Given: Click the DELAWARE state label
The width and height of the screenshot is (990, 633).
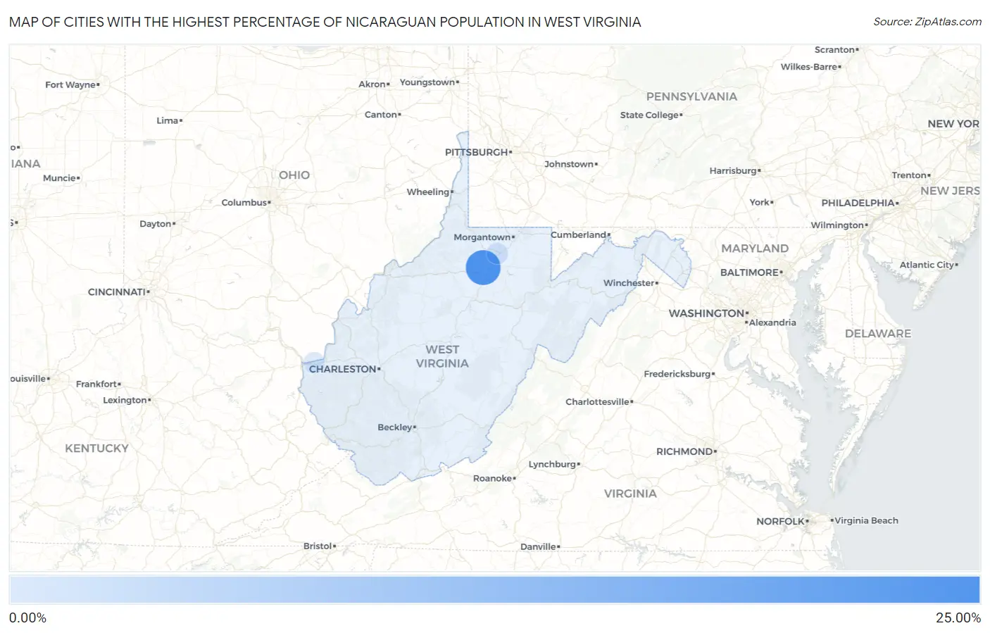Looking at the screenshot, I should [x=878, y=334].
